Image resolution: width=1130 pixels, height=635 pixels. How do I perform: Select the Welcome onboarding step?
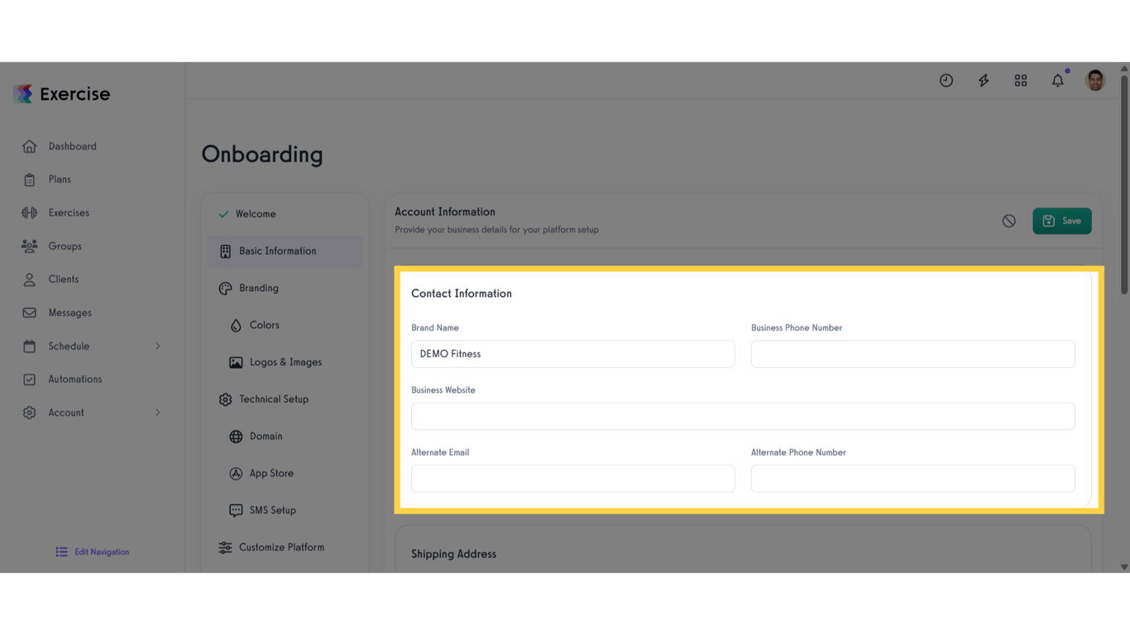256,213
